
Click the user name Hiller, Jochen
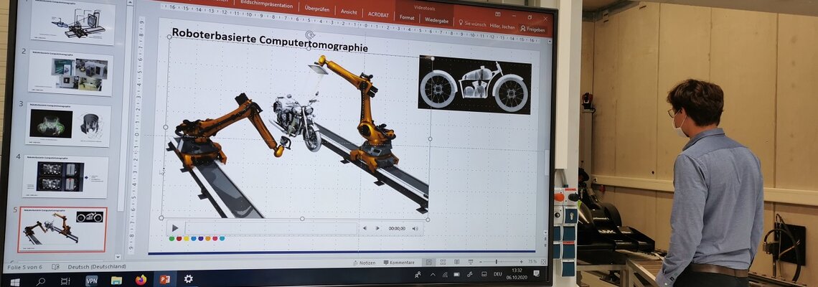pos(502,27)
